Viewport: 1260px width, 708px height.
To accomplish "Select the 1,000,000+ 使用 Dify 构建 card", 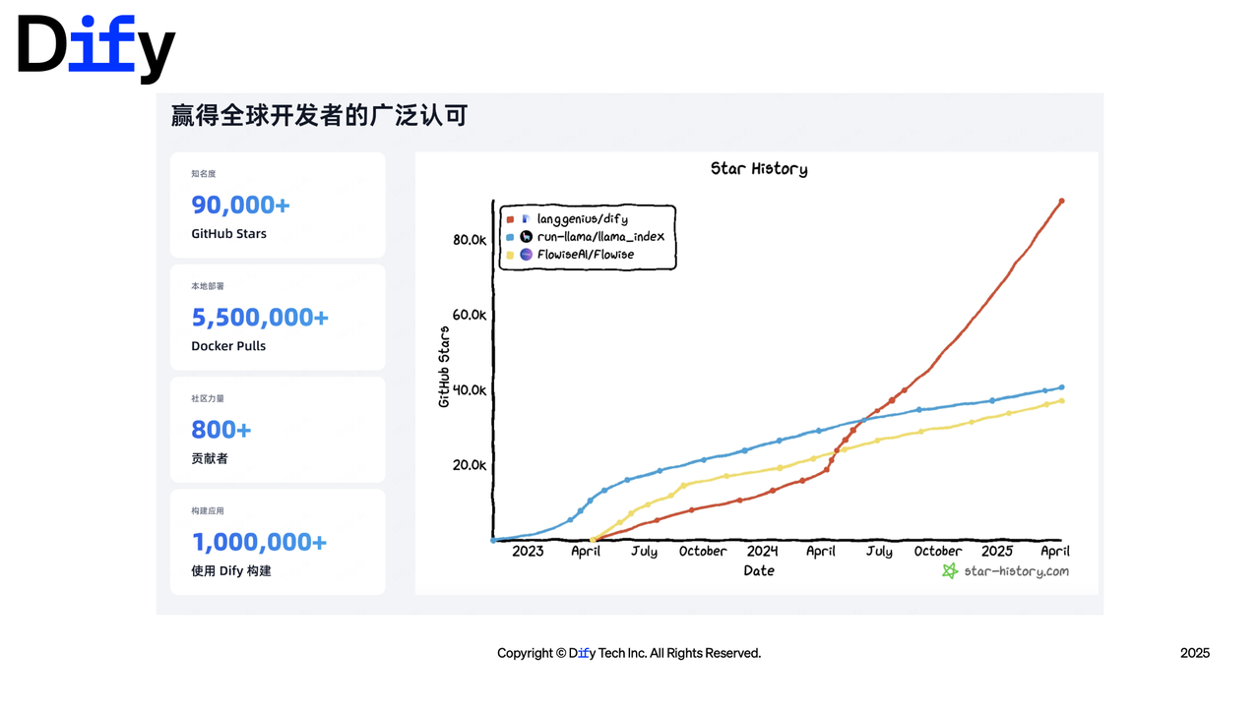I will (x=278, y=542).
